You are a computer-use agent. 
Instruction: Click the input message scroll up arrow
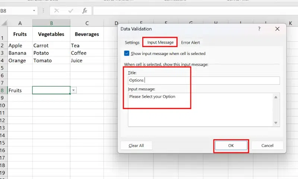pyautogui.click(x=276, y=97)
